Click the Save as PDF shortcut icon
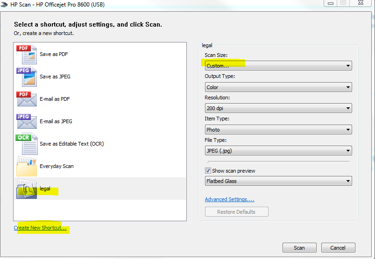The width and height of the screenshot is (375, 259). tap(26, 54)
